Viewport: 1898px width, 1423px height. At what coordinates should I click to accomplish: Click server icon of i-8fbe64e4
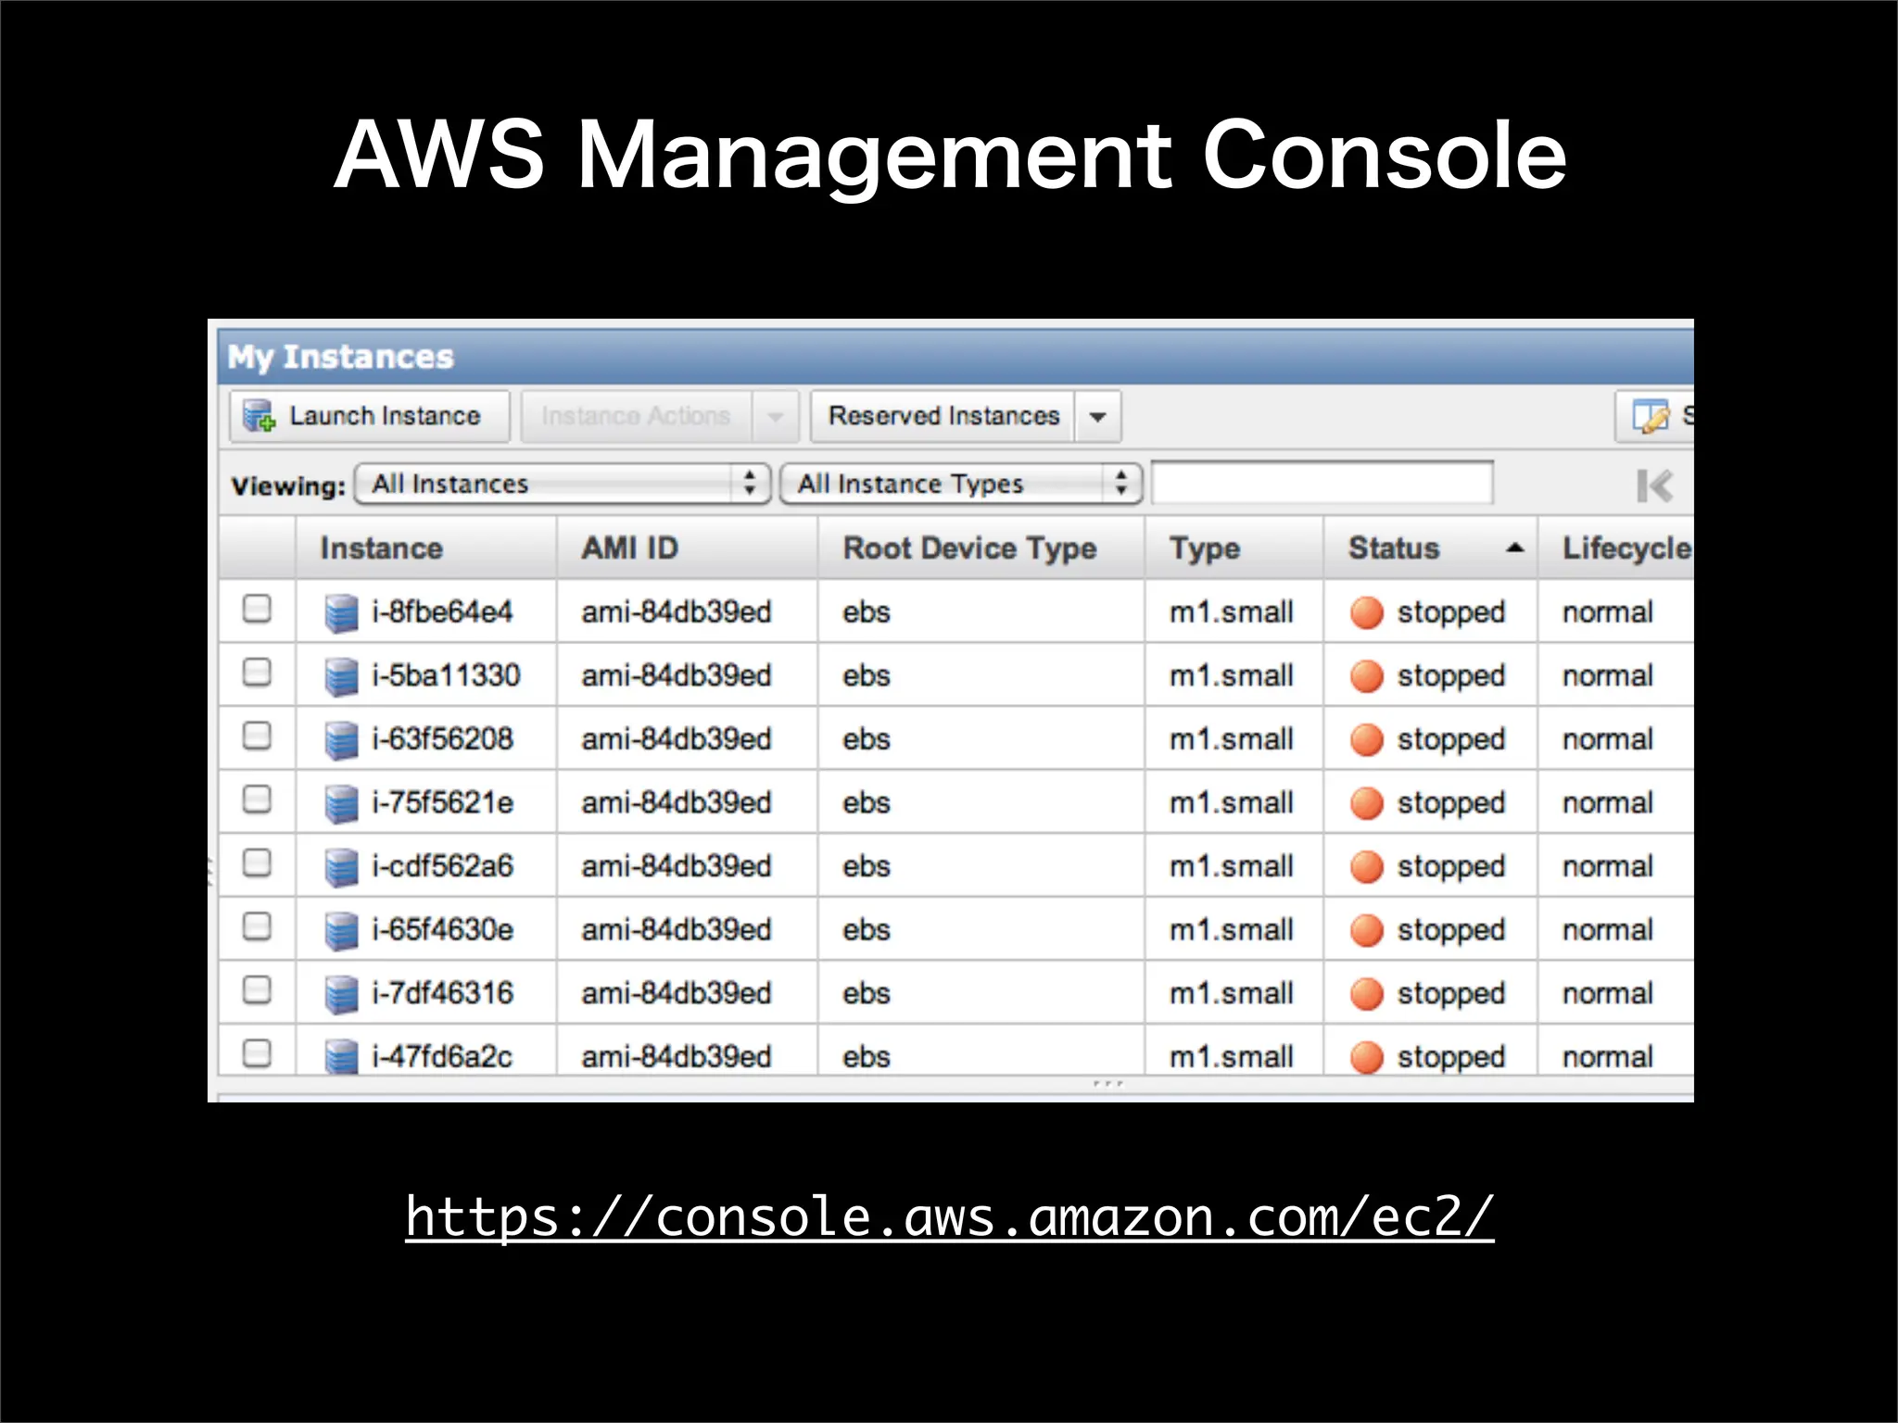click(341, 613)
